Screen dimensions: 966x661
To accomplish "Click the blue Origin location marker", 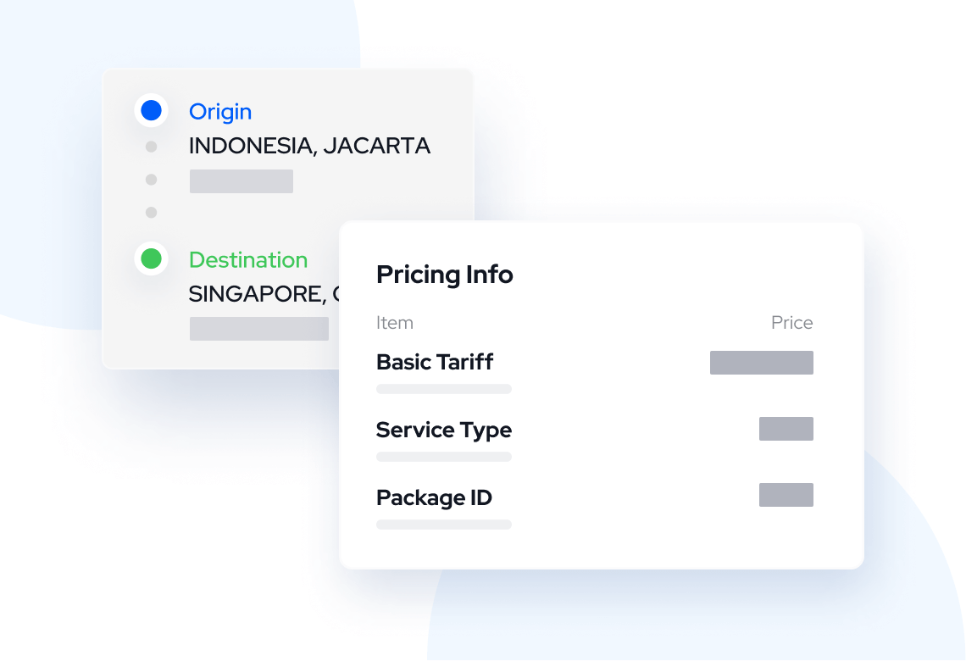I will pyautogui.click(x=151, y=110).
